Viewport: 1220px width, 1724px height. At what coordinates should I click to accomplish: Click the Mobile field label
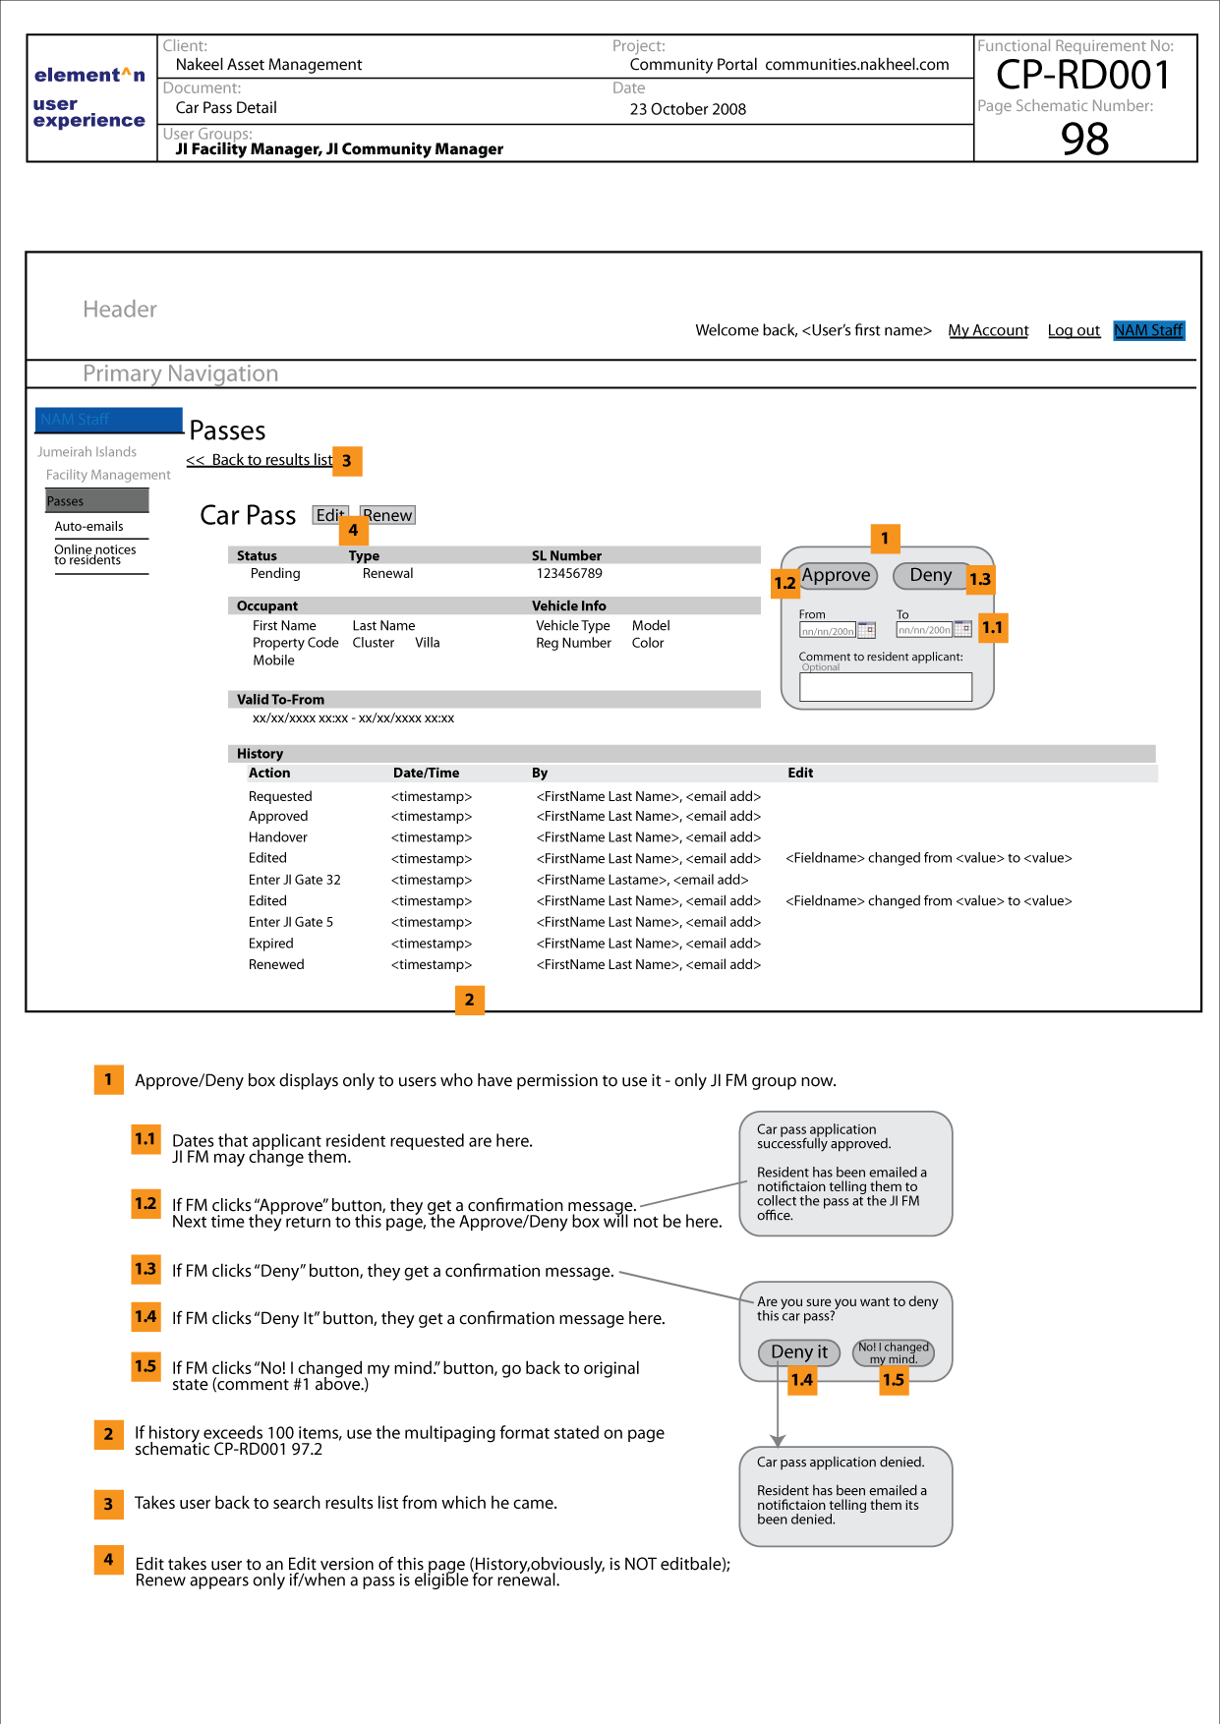point(273,661)
